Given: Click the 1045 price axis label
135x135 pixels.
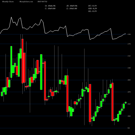Looking at the screenshot, I should (x=129, y=104).
